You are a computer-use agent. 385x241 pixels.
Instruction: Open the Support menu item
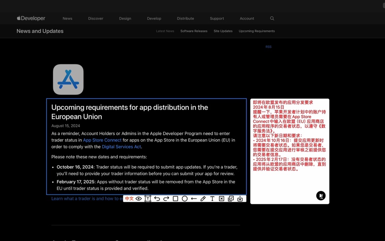pyautogui.click(x=217, y=18)
